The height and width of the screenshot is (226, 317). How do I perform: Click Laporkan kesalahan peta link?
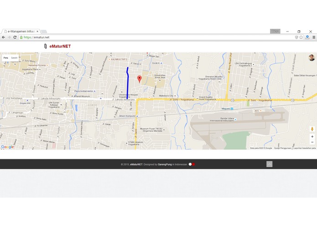point(305,148)
